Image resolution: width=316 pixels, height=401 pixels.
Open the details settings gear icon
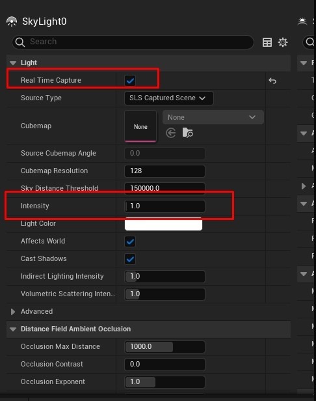click(x=283, y=42)
